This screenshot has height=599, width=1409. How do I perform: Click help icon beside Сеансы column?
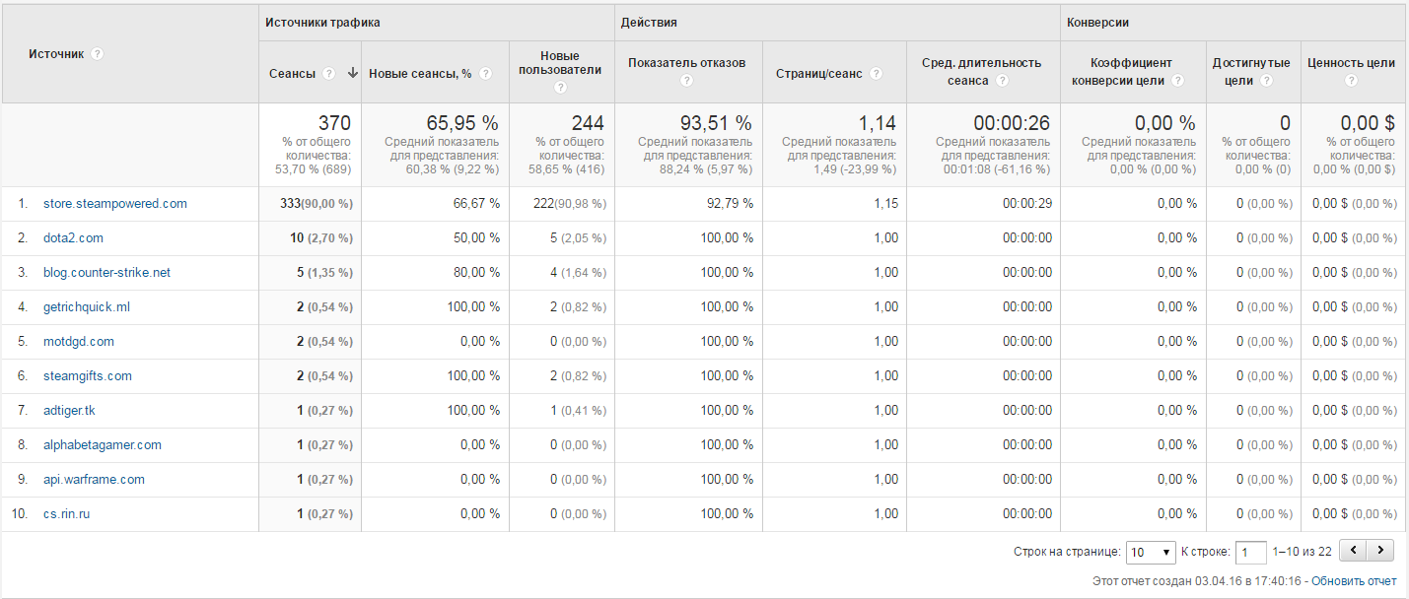(x=328, y=74)
